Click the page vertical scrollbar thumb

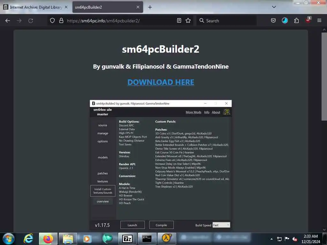point(324,76)
